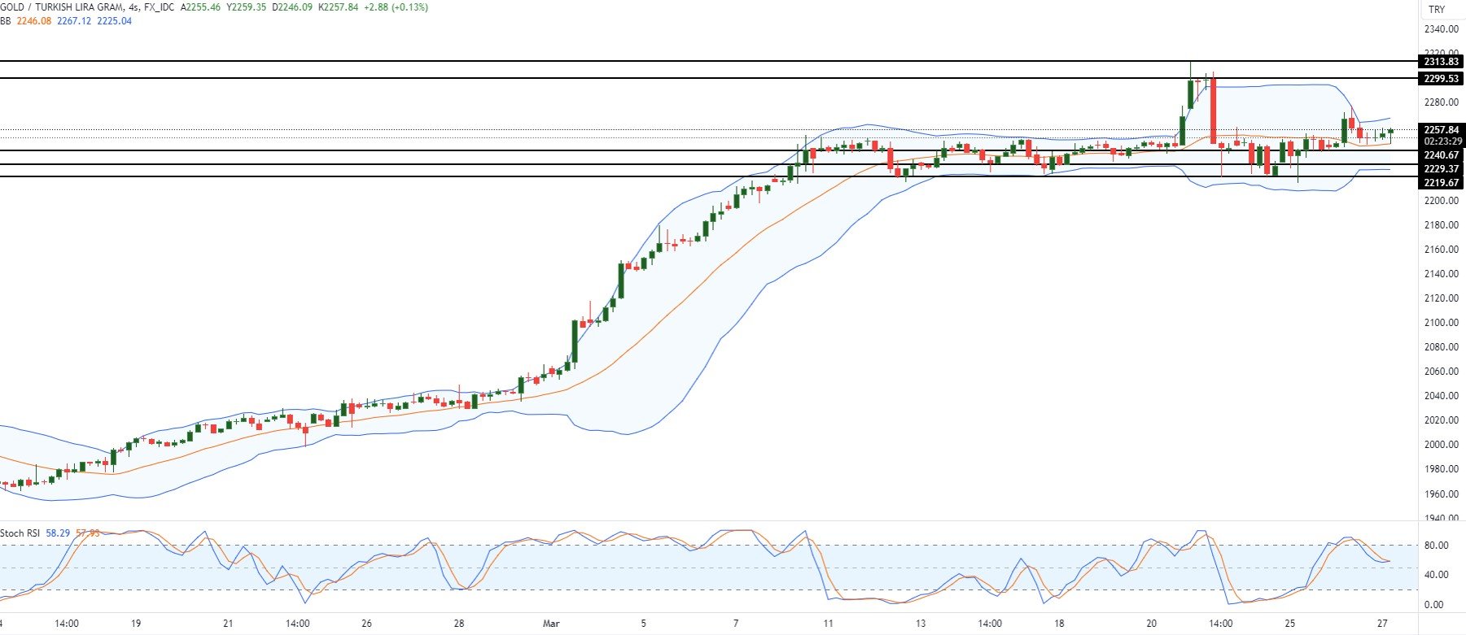Click 40.00 on the Stoch RSI scale
This screenshot has width=1466, height=635.
click(x=1436, y=575)
